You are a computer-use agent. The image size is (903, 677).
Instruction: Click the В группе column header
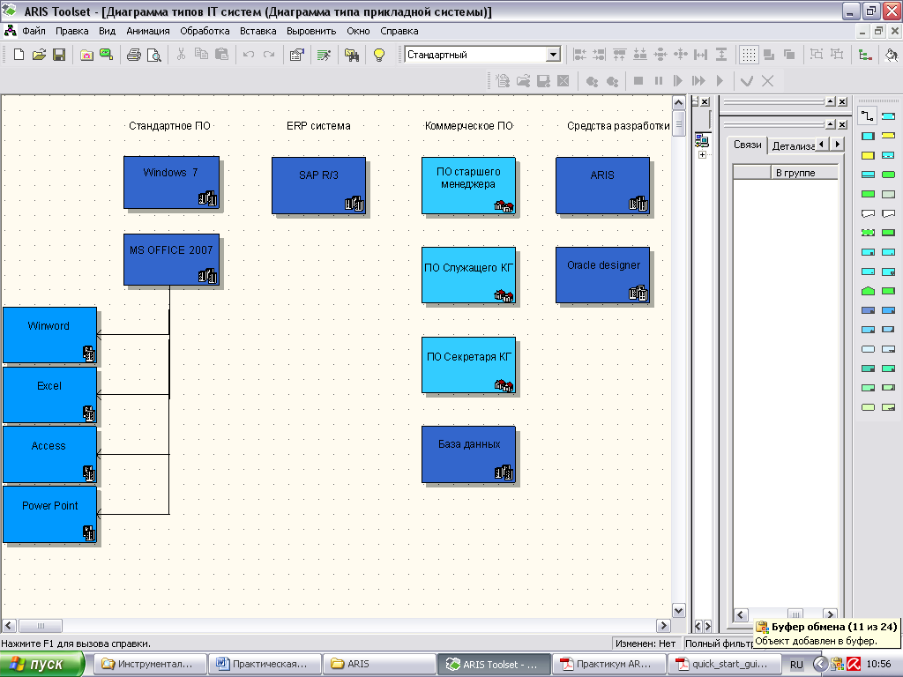(x=803, y=173)
